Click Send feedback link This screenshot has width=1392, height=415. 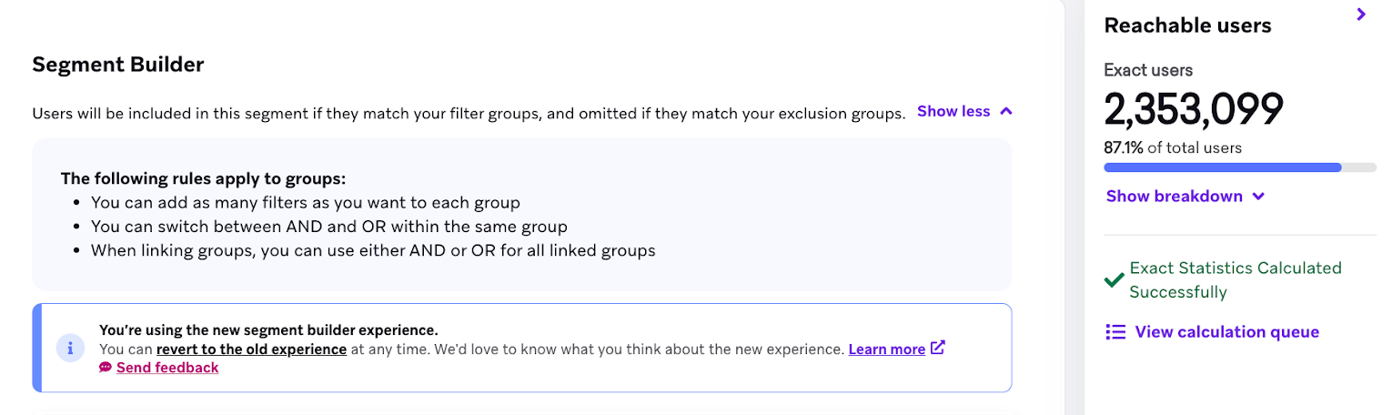[x=167, y=368]
